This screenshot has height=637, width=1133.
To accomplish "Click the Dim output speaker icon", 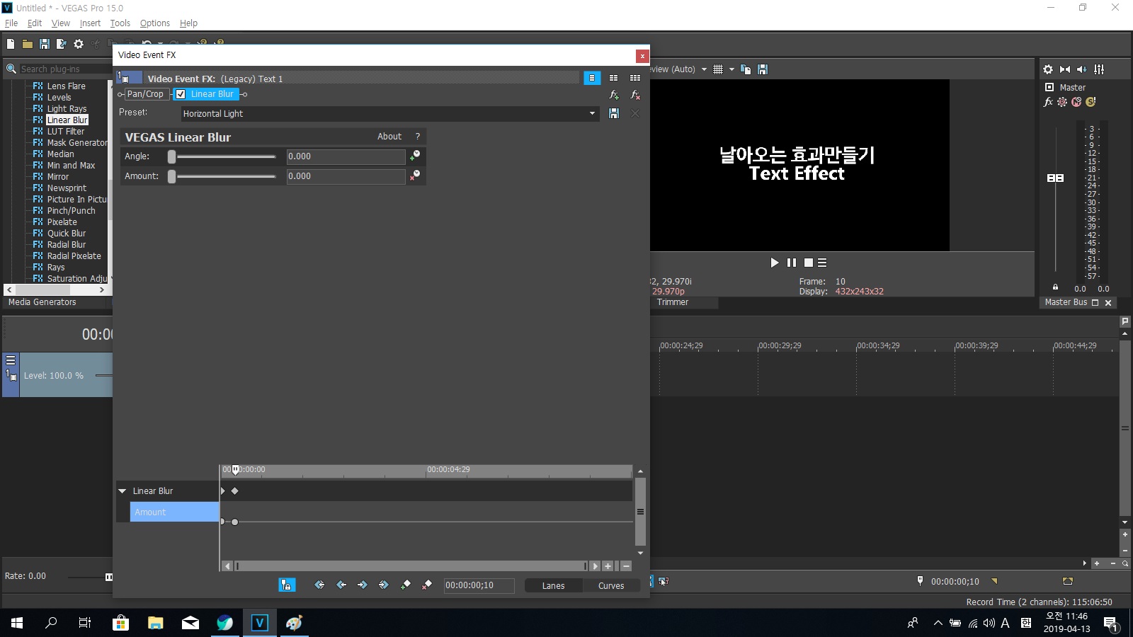I will coord(1082,69).
